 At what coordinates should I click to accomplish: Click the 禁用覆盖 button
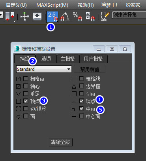pyautogui.click(x=90, y=69)
